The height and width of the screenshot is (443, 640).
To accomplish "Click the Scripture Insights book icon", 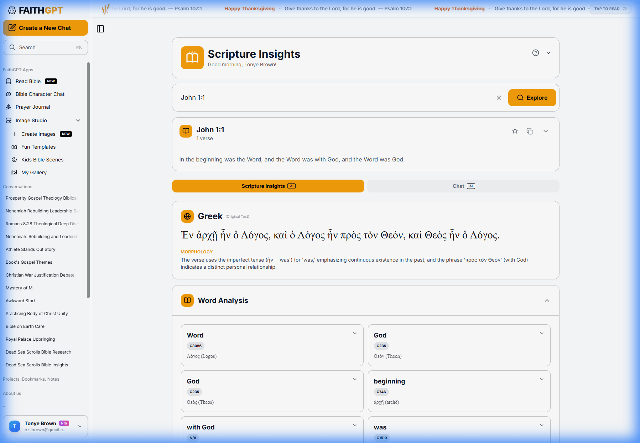I will (192, 58).
